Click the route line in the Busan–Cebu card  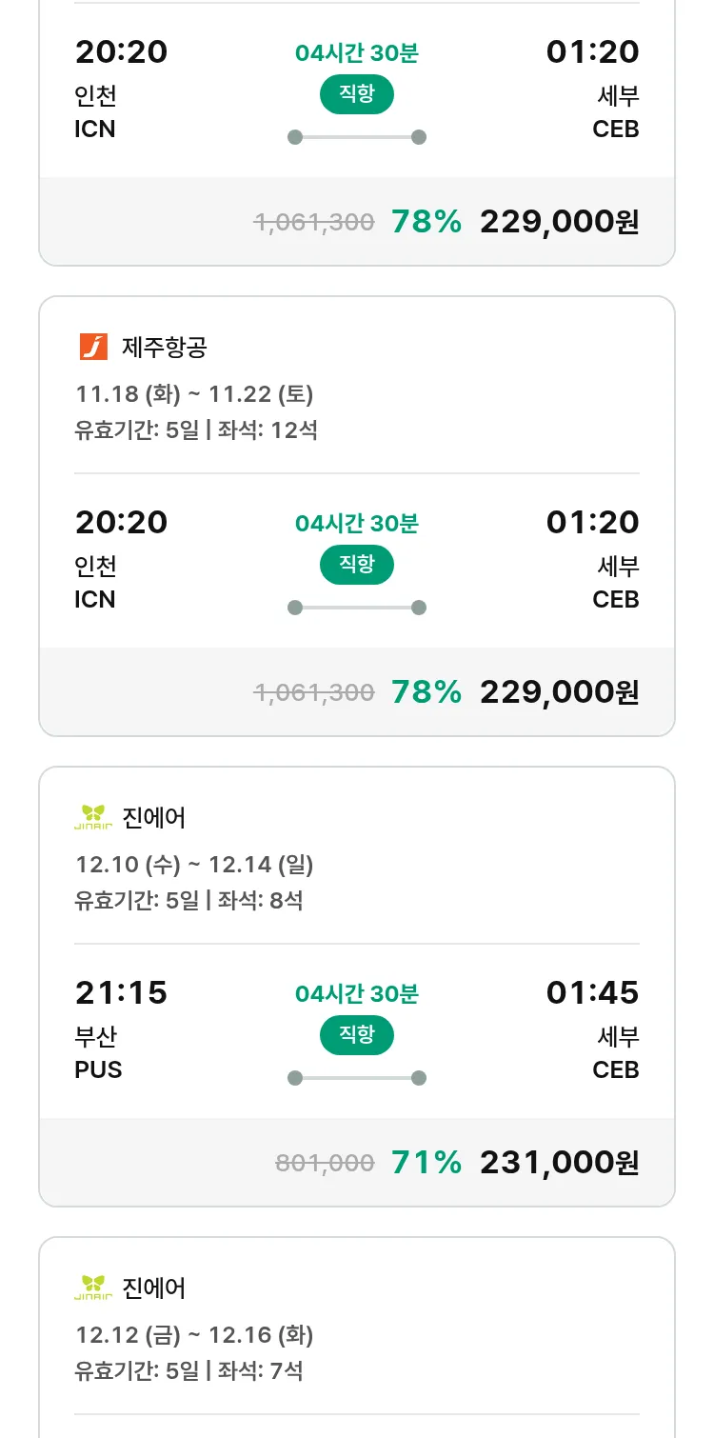pyautogui.click(x=356, y=1078)
